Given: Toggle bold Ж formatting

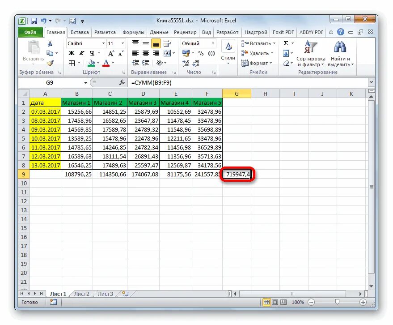Looking at the screenshot, I should coord(72,53).
